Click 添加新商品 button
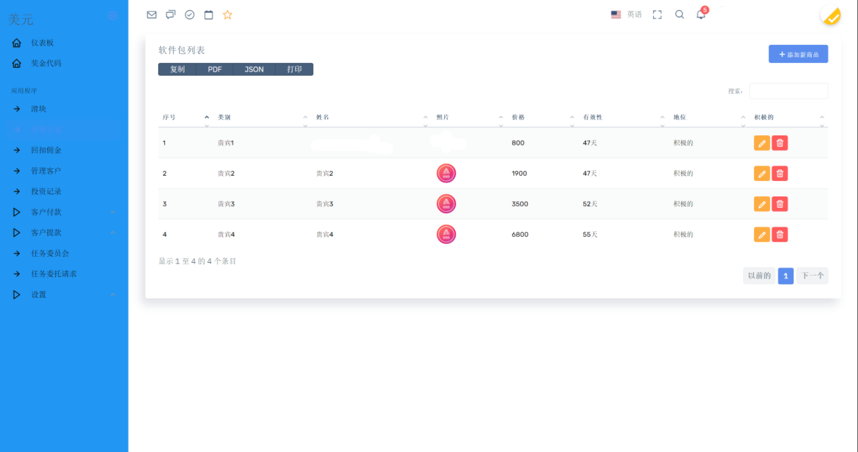The image size is (858, 452). pyautogui.click(x=798, y=54)
